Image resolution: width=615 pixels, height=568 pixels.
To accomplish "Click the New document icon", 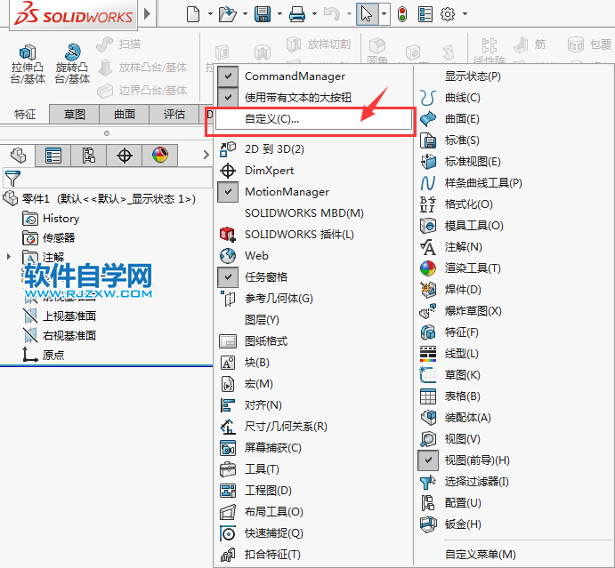I will tap(193, 14).
